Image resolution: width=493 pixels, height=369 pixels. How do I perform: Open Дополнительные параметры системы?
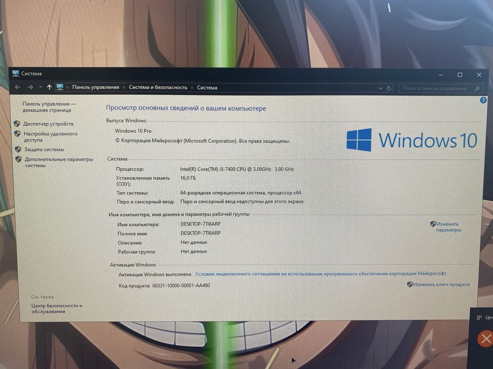click(x=59, y=162)
